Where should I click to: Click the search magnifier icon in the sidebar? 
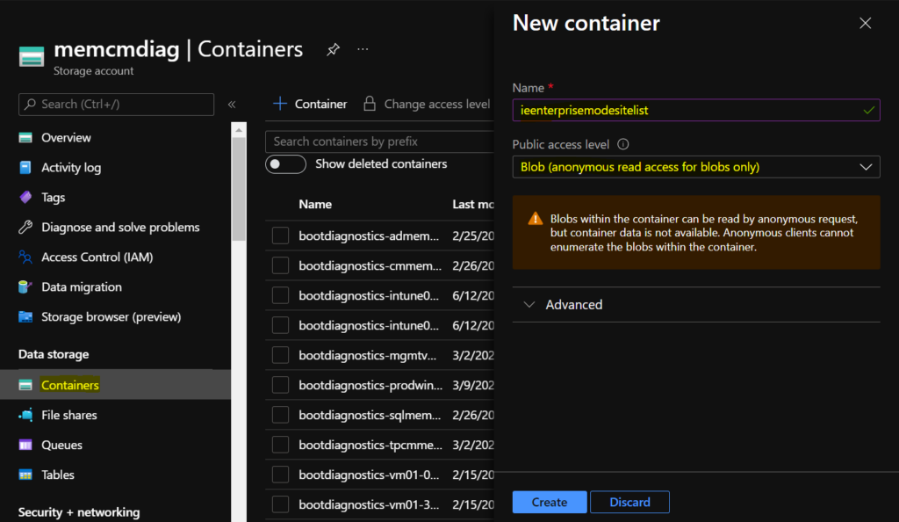(x=31, y=105)
